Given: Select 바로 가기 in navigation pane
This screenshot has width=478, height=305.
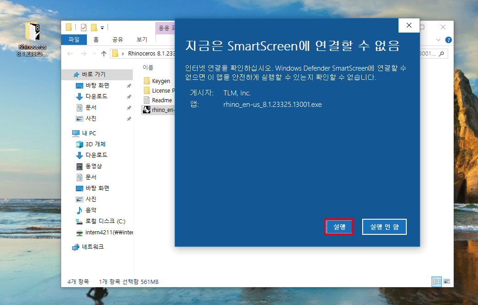Looking at the screenshot, I should pos(97,74).
